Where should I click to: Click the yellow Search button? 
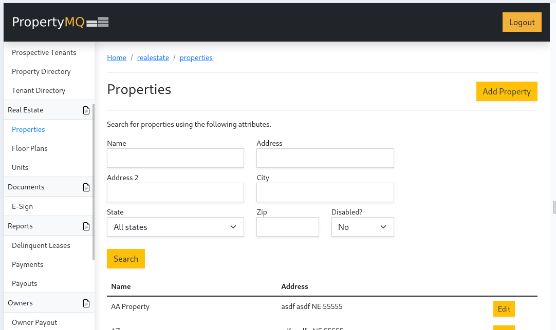pos(126,259)
